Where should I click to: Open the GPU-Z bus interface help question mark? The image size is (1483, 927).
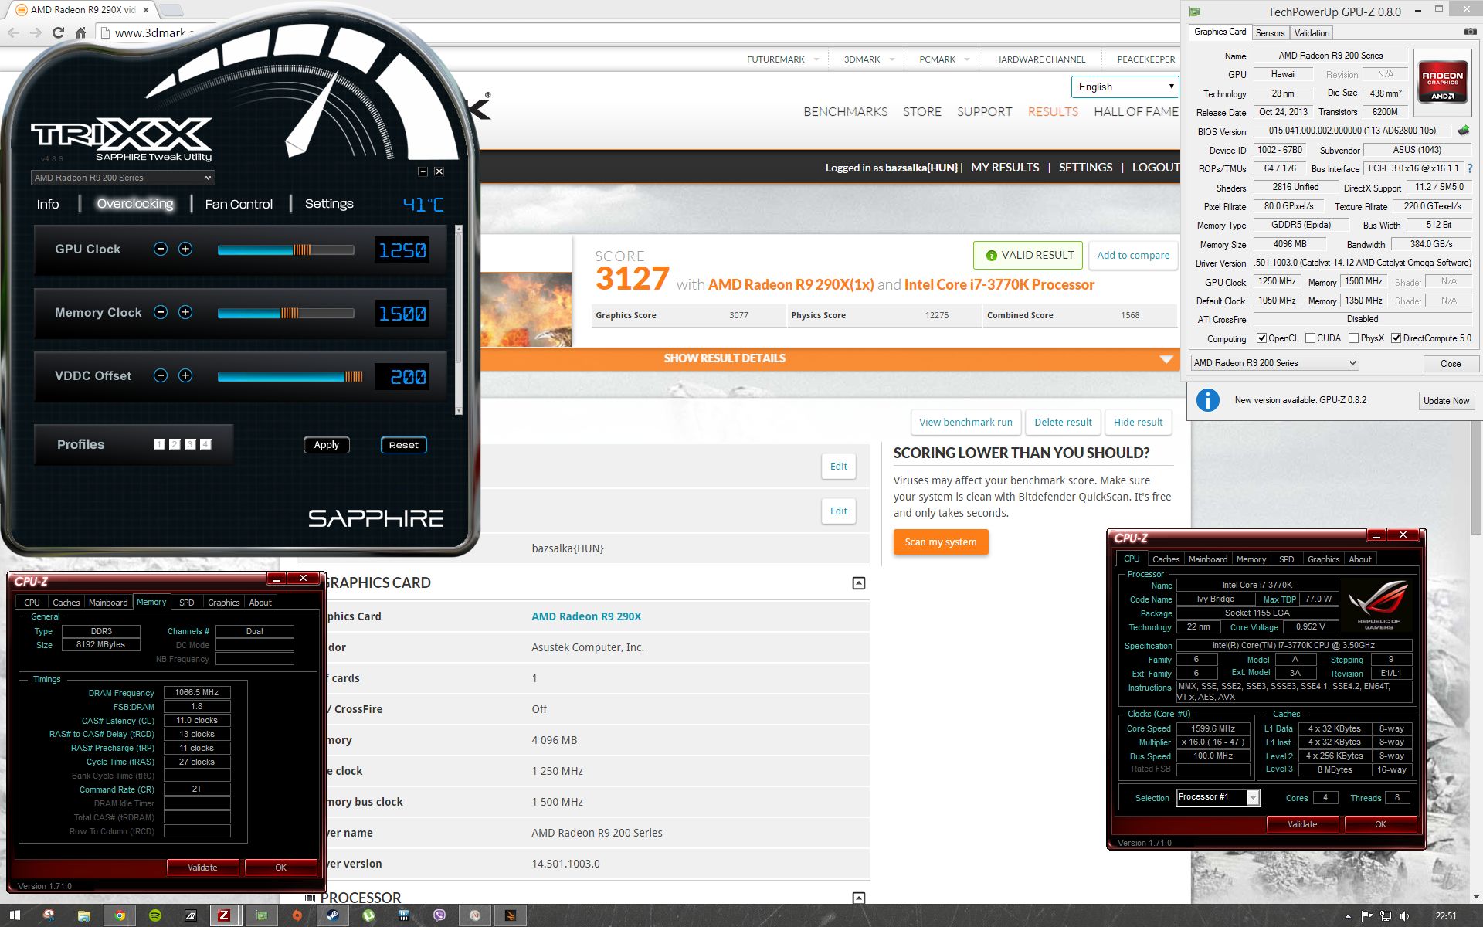1469,168
